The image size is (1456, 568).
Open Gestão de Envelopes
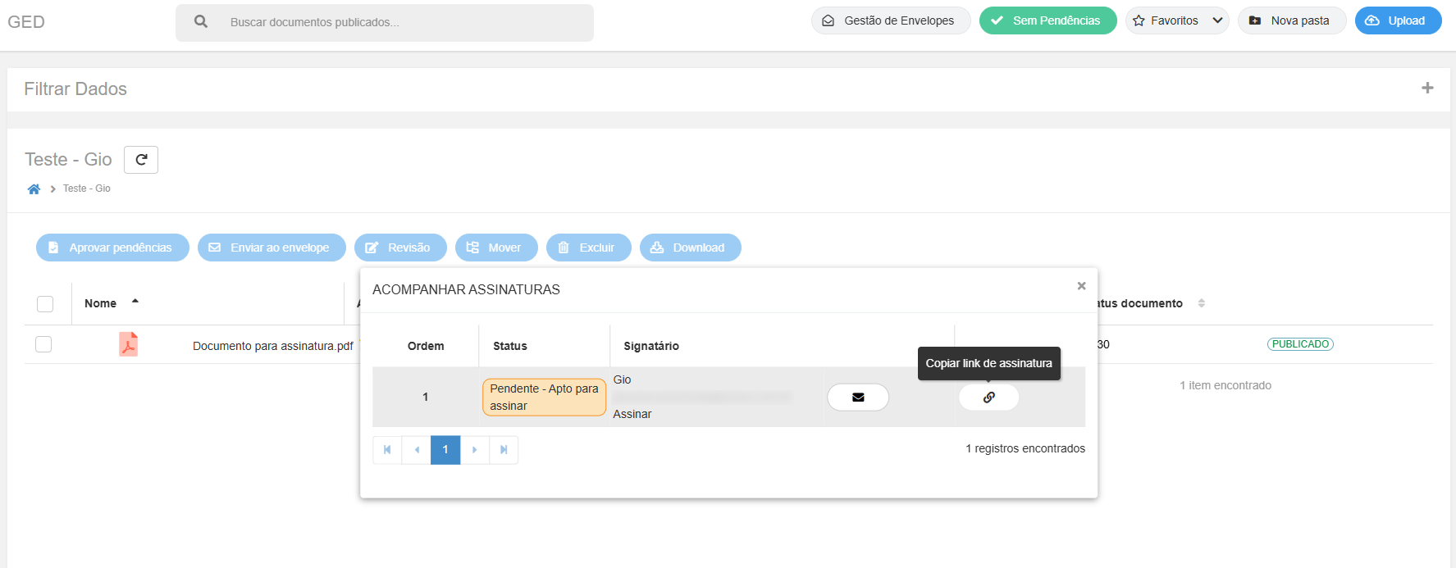coord(891,20)
